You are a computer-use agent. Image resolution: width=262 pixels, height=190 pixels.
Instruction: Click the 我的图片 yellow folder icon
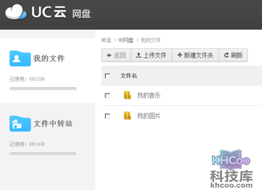[x=127, y=116]
